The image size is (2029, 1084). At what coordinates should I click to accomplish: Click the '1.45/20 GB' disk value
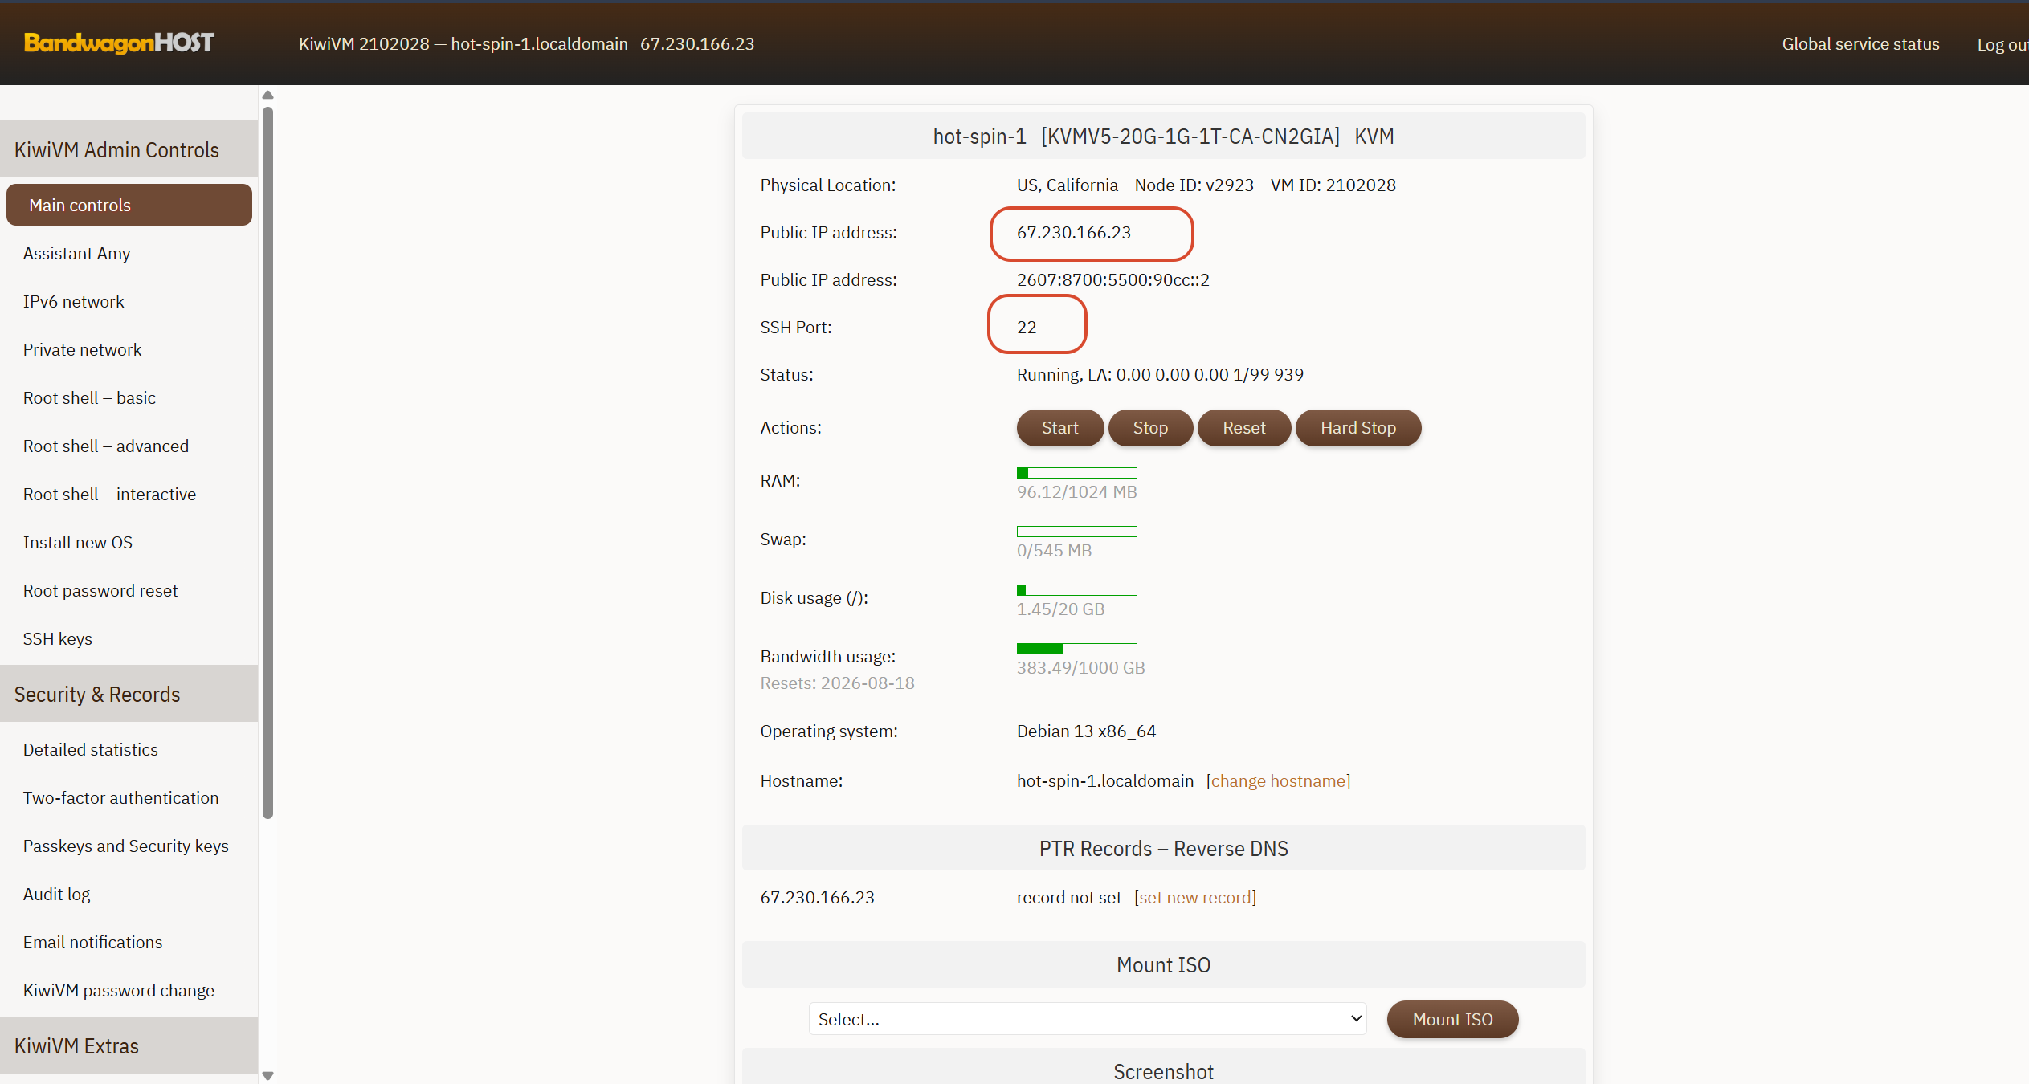tap(1060, 609)
